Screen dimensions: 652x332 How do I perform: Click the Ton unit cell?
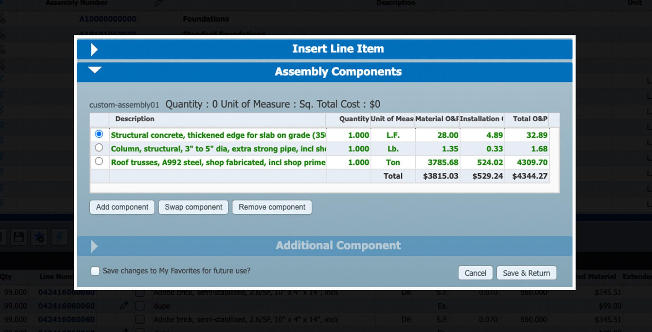[393, 162]
